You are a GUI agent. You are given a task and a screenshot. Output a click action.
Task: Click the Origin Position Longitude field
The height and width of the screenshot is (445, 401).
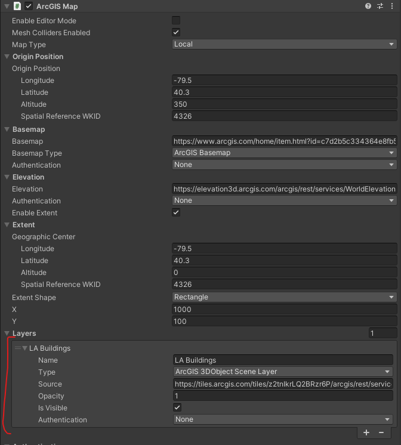click(x=284, y=81)
